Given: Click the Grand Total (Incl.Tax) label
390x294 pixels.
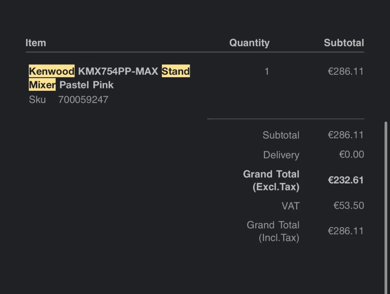Looking at the screenshot, I should coord(273,231).
